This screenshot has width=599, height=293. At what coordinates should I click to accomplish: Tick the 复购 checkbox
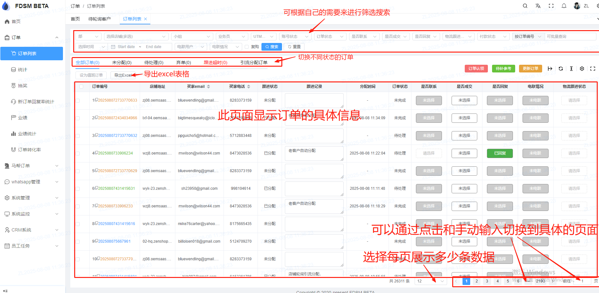click(x=247, y=47)
